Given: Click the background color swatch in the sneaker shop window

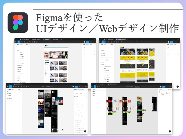Looking at the screenshot, I should (x=83, y=49).
